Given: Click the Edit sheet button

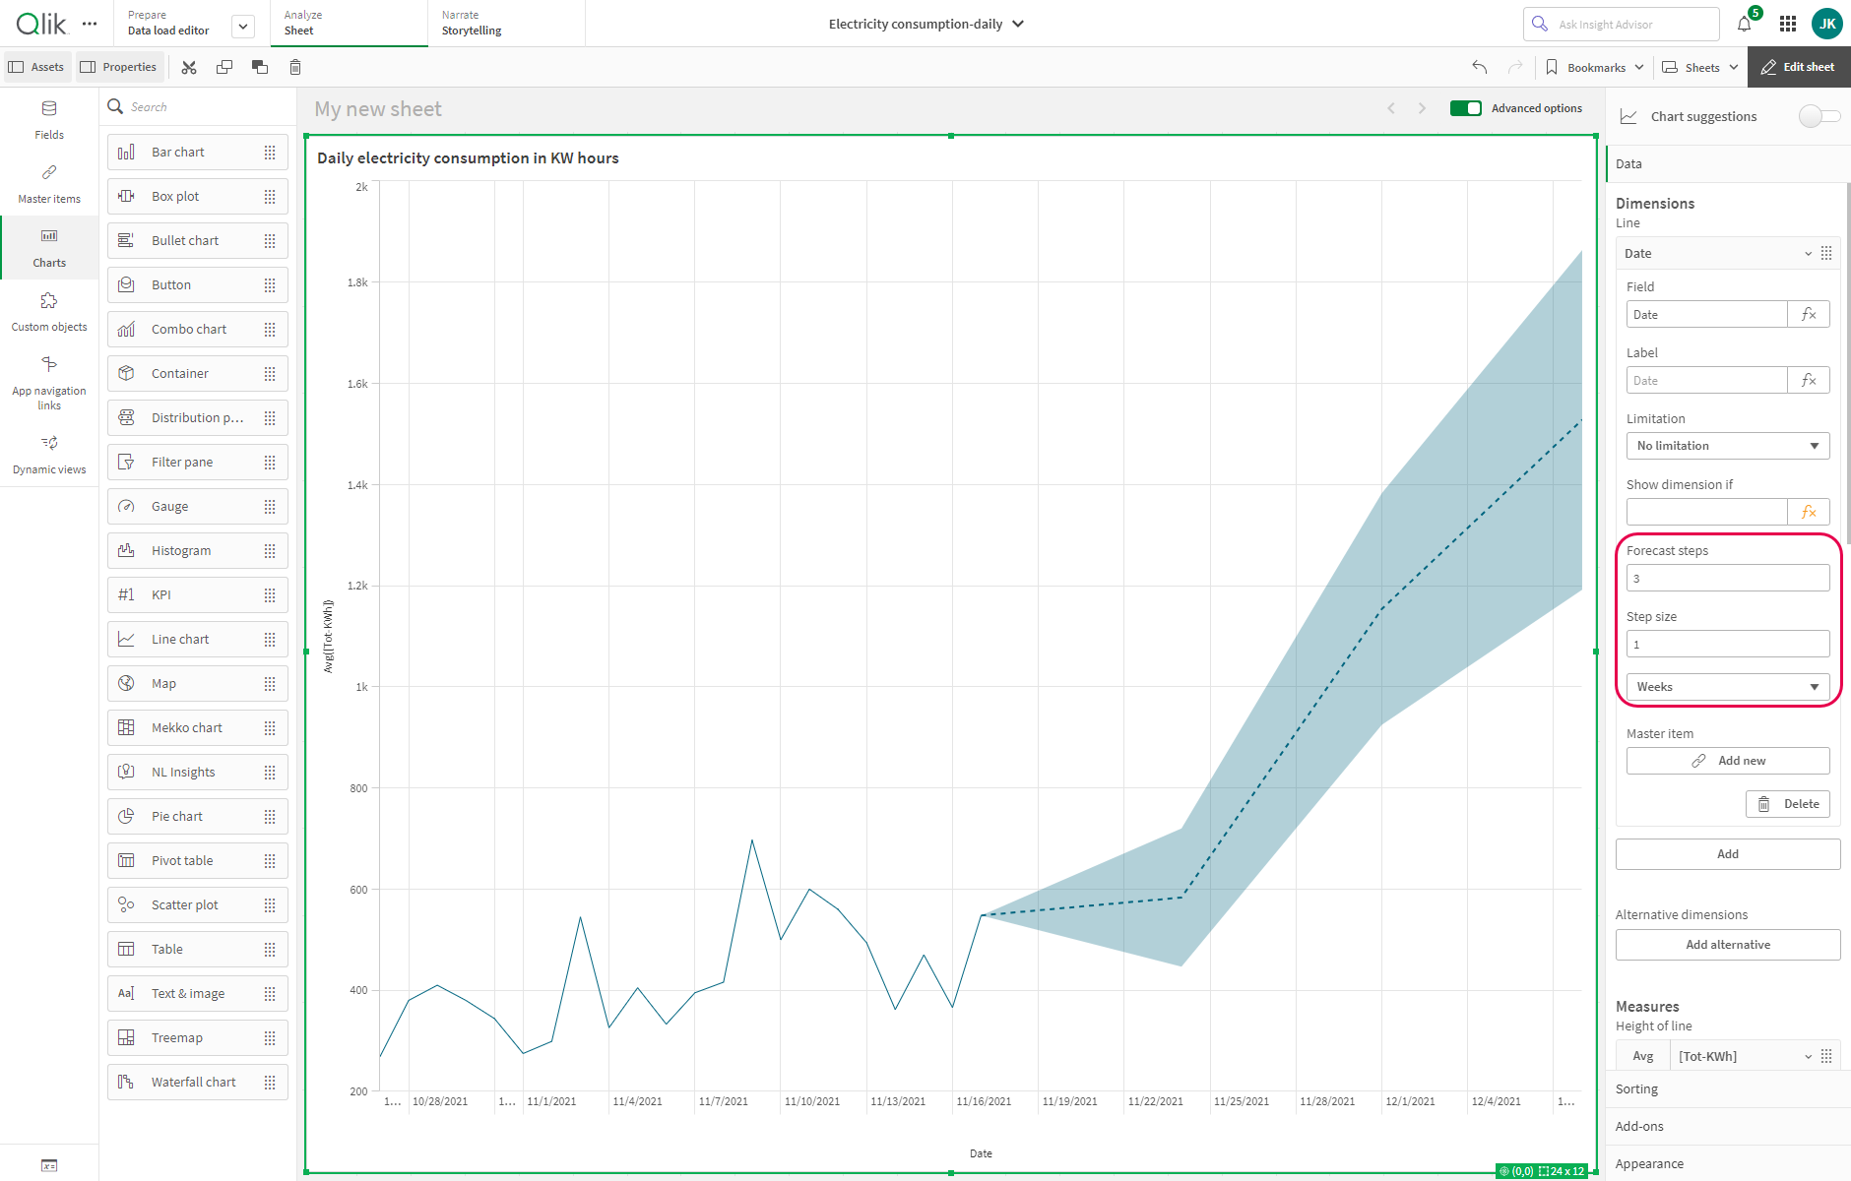Looking at the screenshot, I should click(1798, 67).
